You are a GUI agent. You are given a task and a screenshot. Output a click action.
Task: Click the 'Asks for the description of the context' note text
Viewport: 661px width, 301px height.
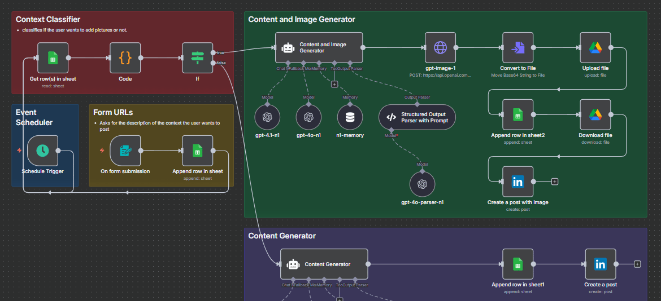160,126
